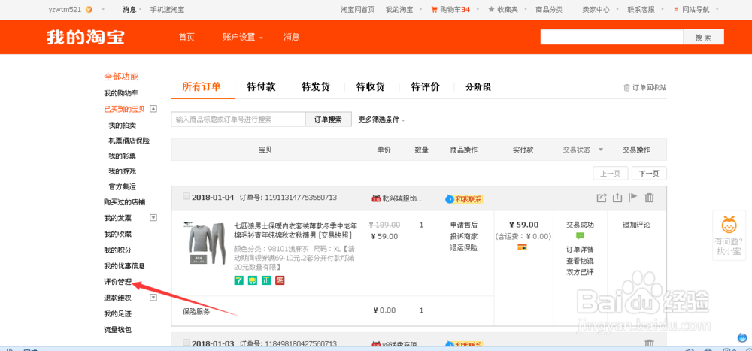The image size is (752, 351).
Task: Click the payment card icon under ¥59.00
Action: (x=523, y=247)
